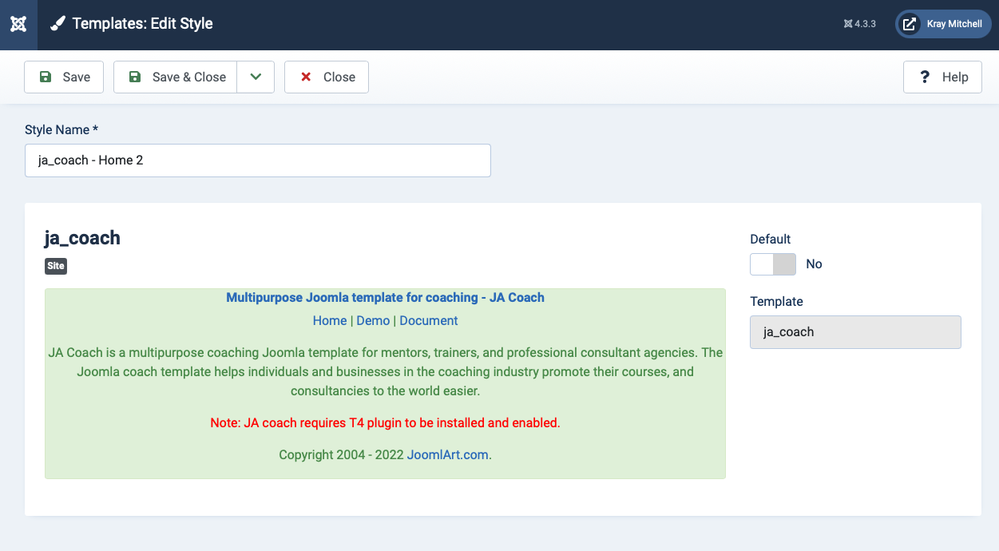Click the Templates: Edit Style page title
The width and height of the screenshot is (999, 551).
[x=143, y=24]
